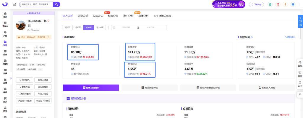Open 购买 in the left sidebar
This screenshot has height=118, width=303.
pos(5,100)
